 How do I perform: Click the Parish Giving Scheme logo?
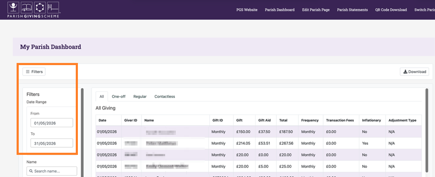pos(34,9)
